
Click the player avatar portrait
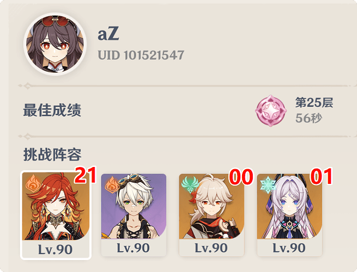[55, 44]
